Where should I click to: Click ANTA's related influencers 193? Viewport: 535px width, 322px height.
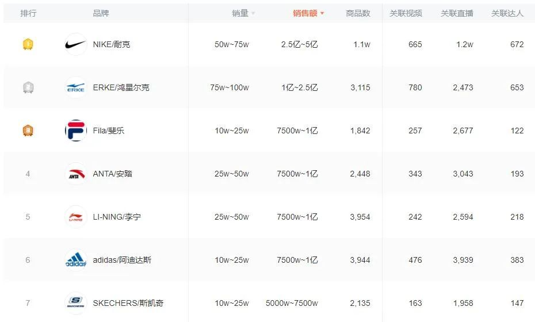coord(517,174)
